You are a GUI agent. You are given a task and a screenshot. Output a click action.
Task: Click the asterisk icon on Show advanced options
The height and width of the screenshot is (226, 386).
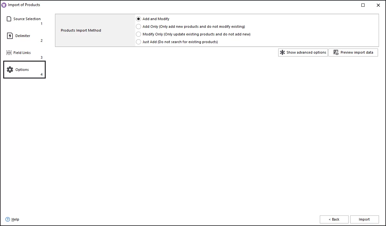point(283,52)
